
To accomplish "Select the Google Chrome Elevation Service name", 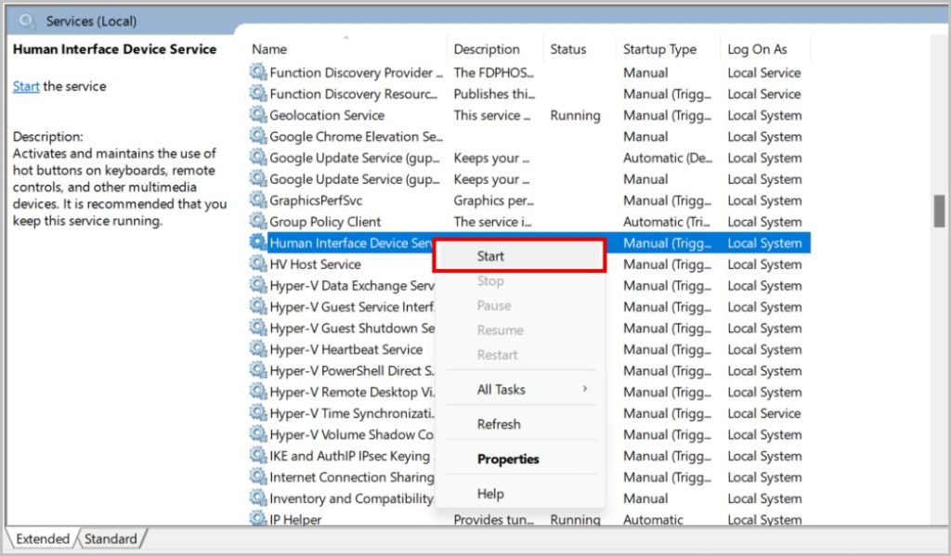I will (x=356, y=136).
